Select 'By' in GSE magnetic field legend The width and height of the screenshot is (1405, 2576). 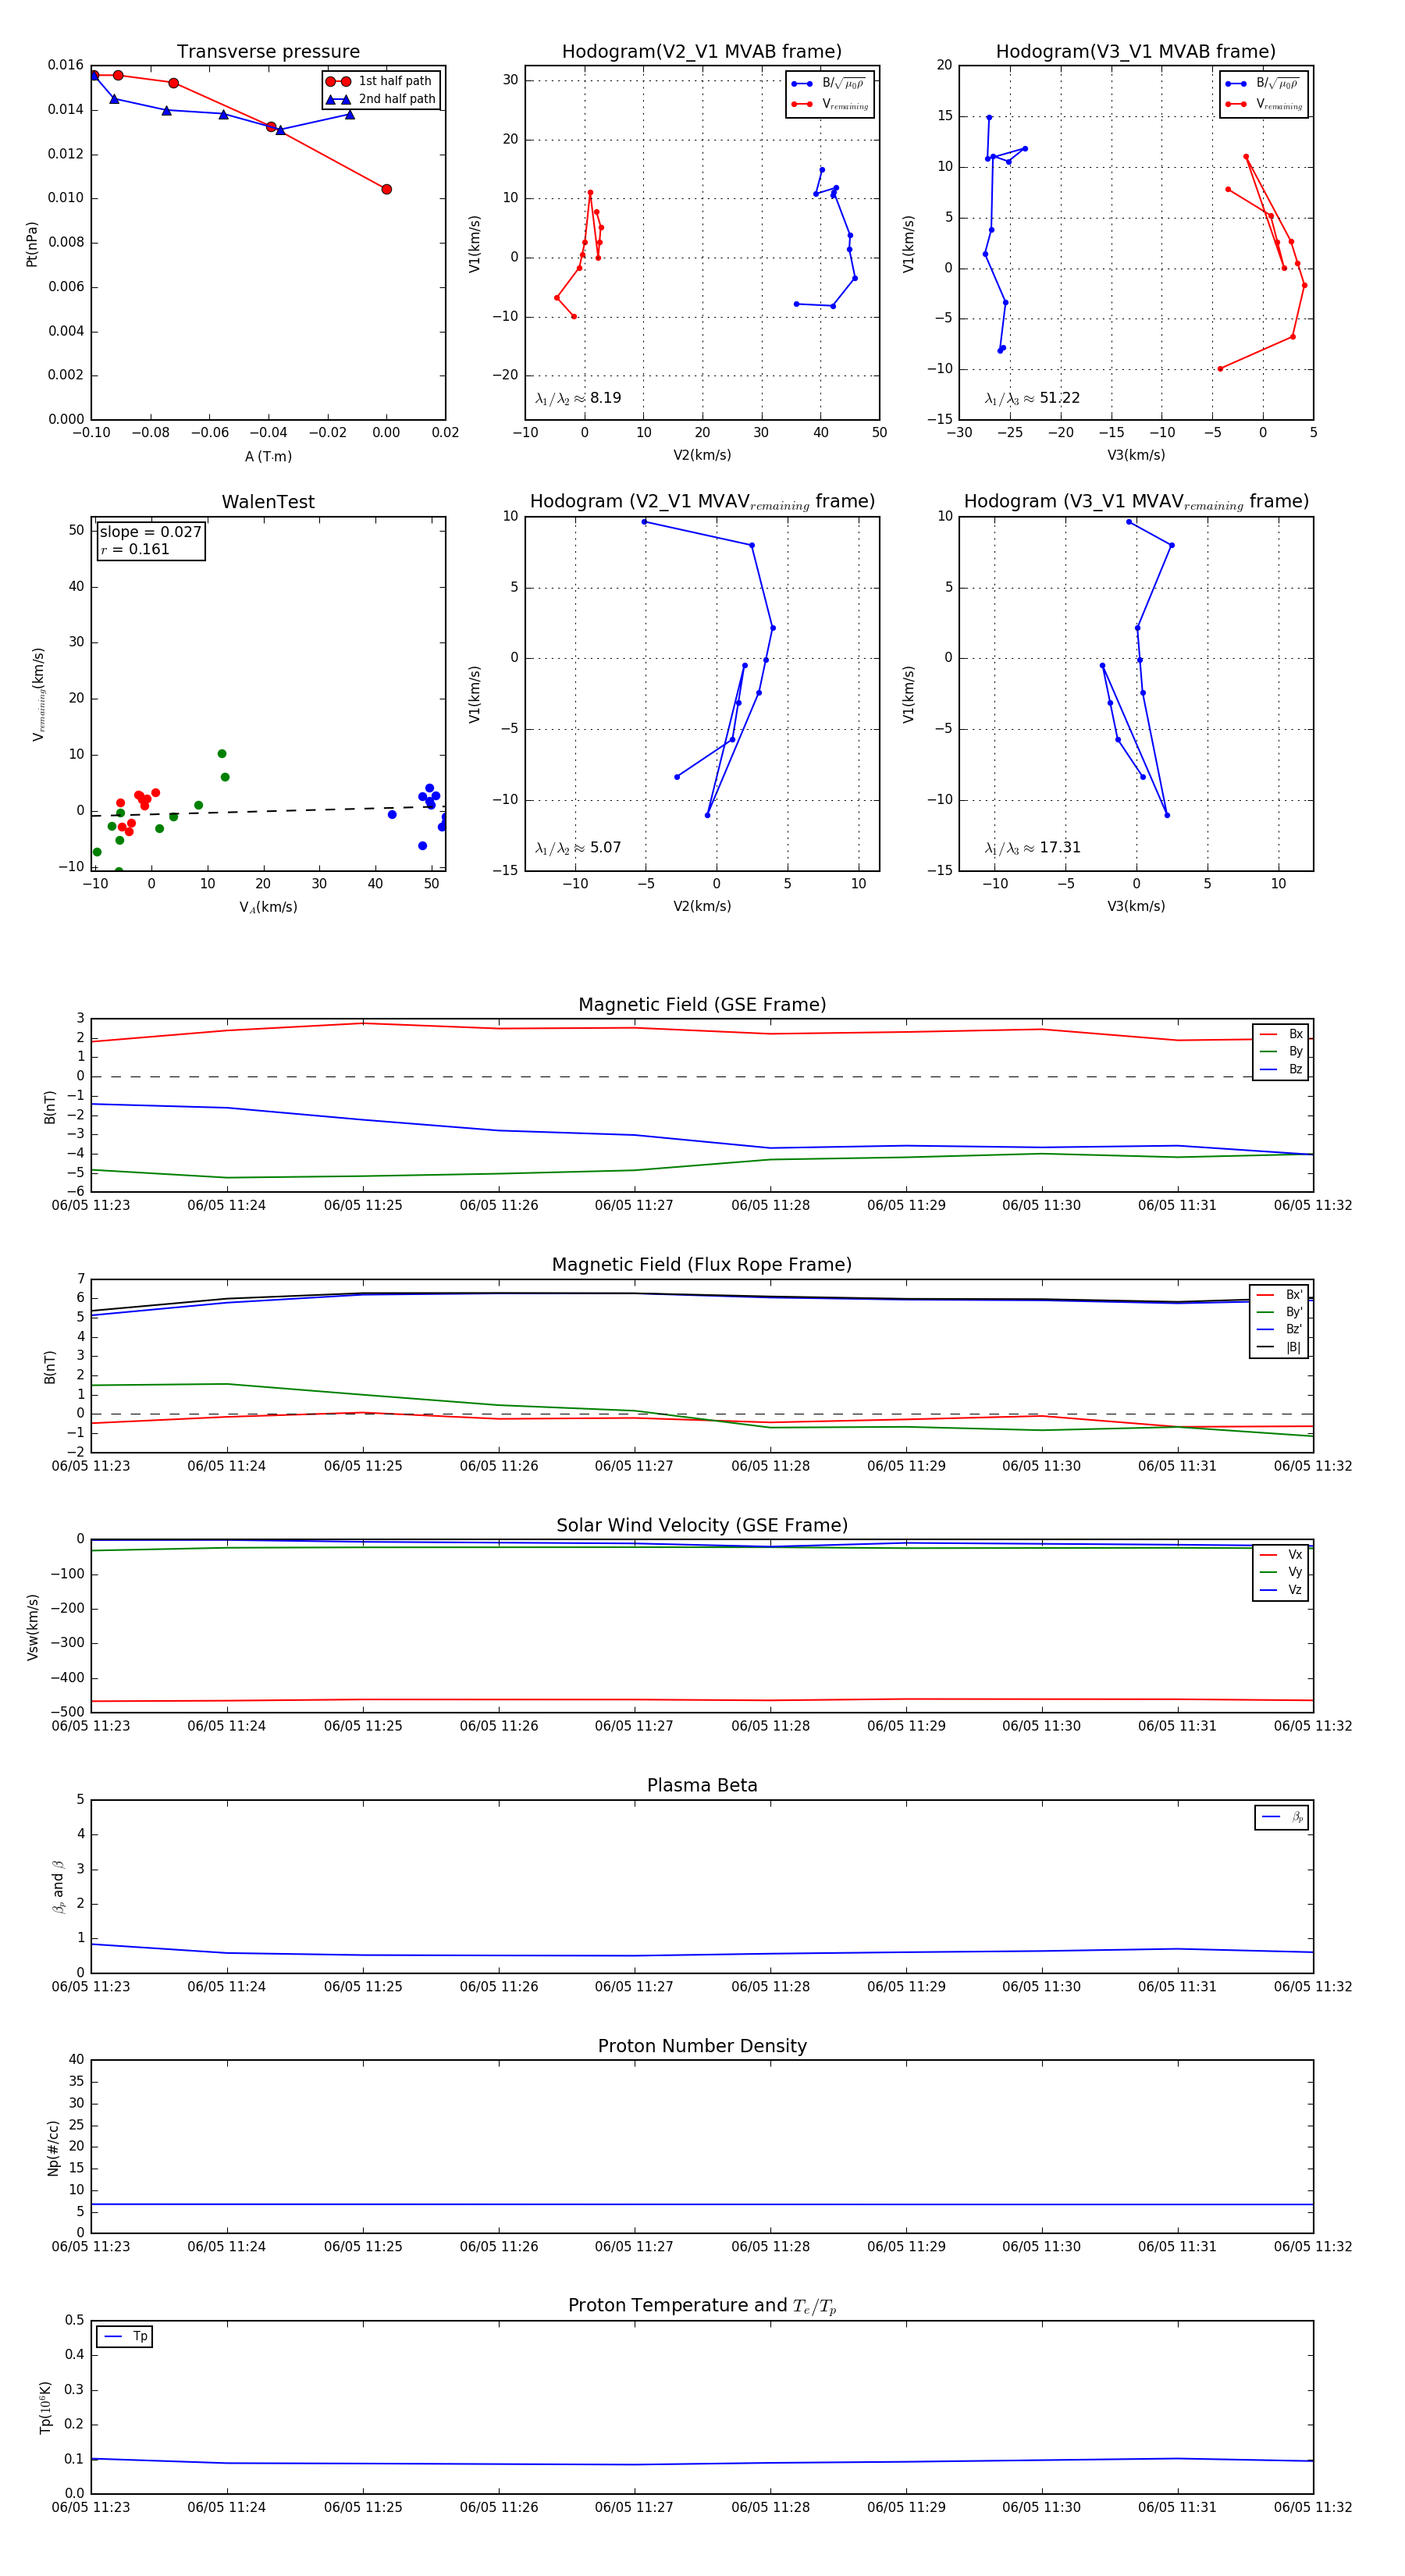[1281, 1052]
